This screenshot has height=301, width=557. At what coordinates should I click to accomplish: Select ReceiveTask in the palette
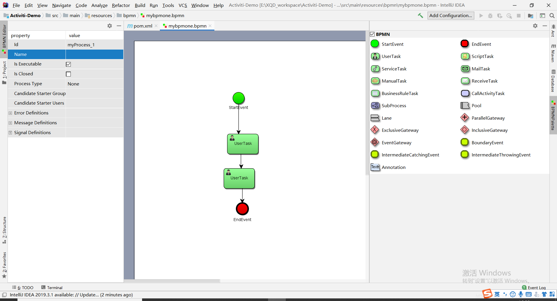pos(479,81)
